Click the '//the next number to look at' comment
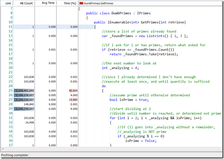Image resolution: width=224 pixels, height=159 pixels. [129, 63]
